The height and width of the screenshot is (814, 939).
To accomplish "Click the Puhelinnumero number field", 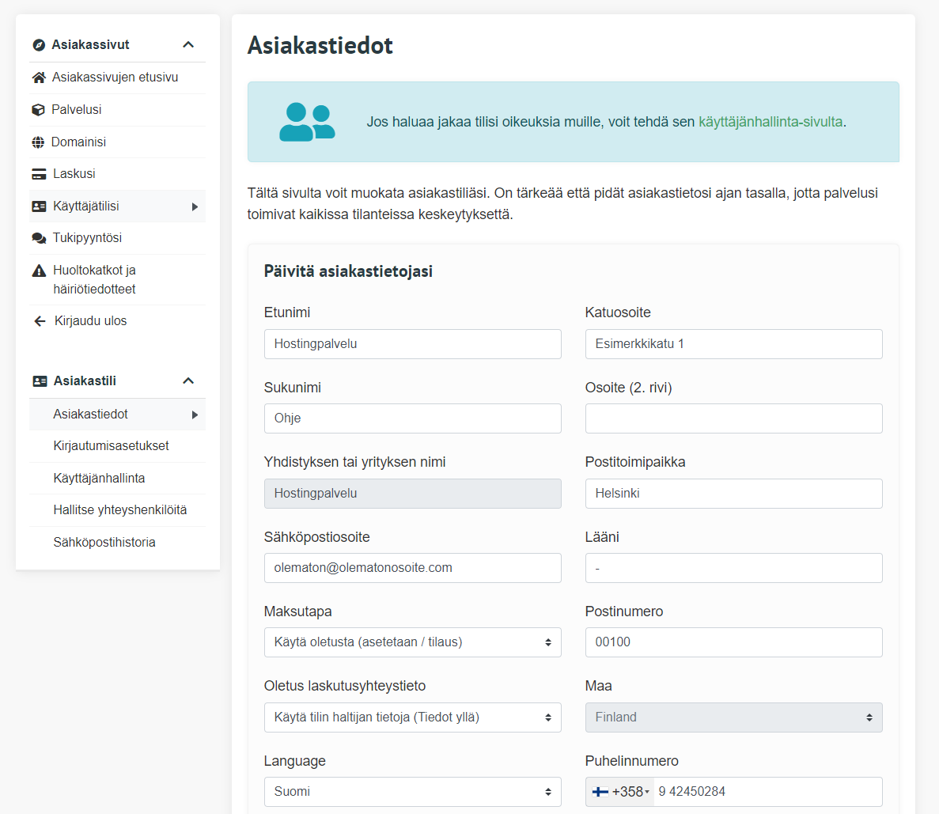I will (767, 792).
